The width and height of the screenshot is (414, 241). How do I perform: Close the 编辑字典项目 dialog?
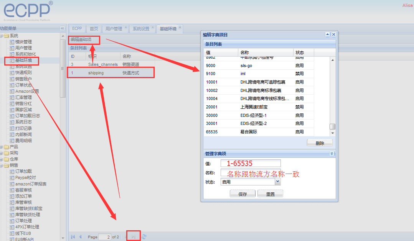334,34
